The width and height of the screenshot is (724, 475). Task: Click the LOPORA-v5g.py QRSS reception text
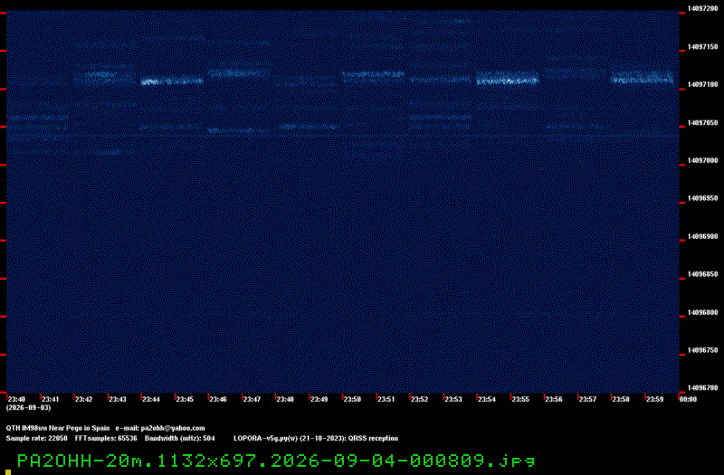click(316, 438)
